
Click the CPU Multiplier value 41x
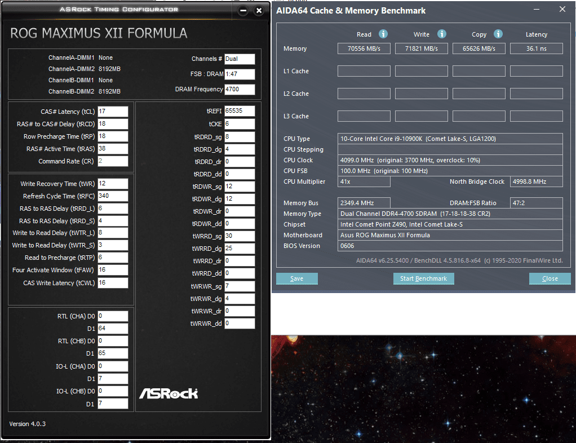364,181
